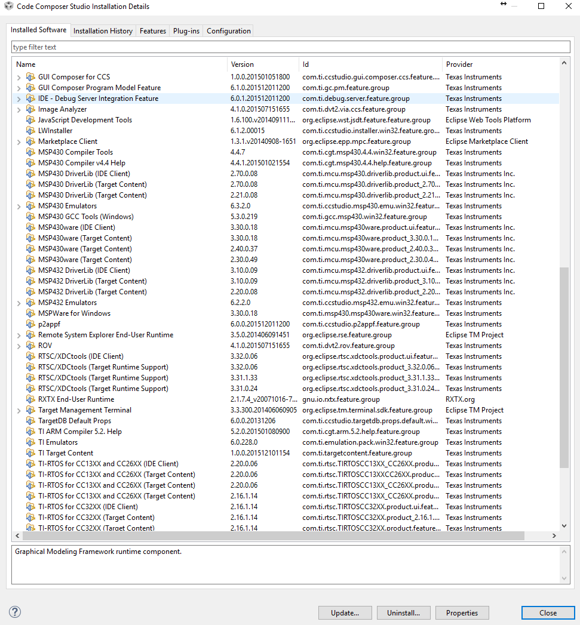The image size is (580, 625).
Task: Expand the MSP430 Emulators tree node
Action: (x=19, y=207)
